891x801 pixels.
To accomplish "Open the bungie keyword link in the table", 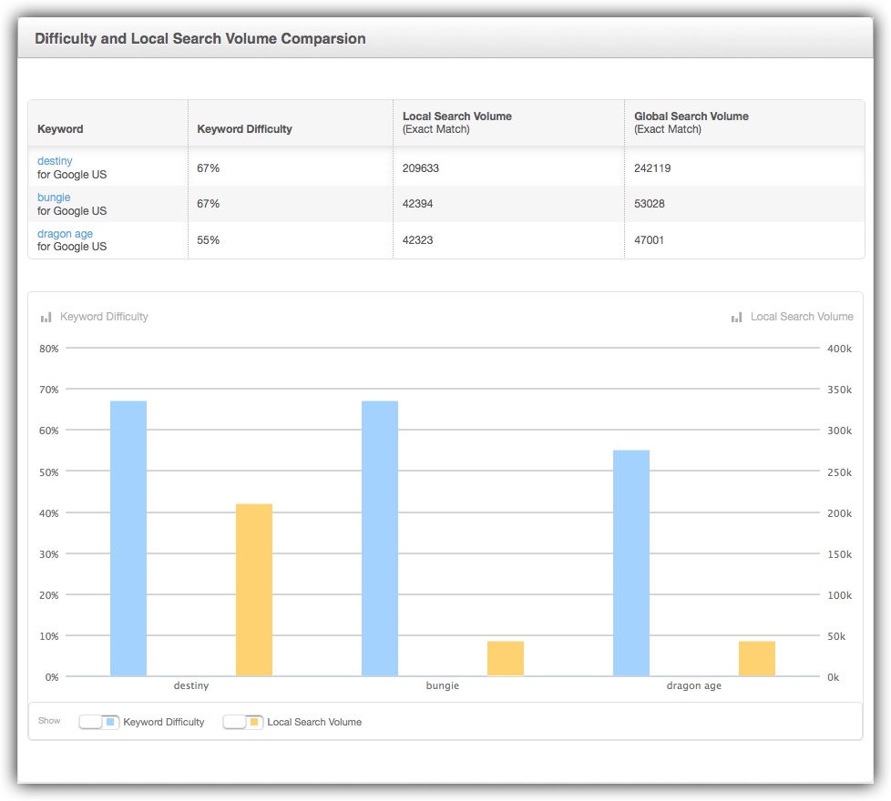I will click(54, 198).
